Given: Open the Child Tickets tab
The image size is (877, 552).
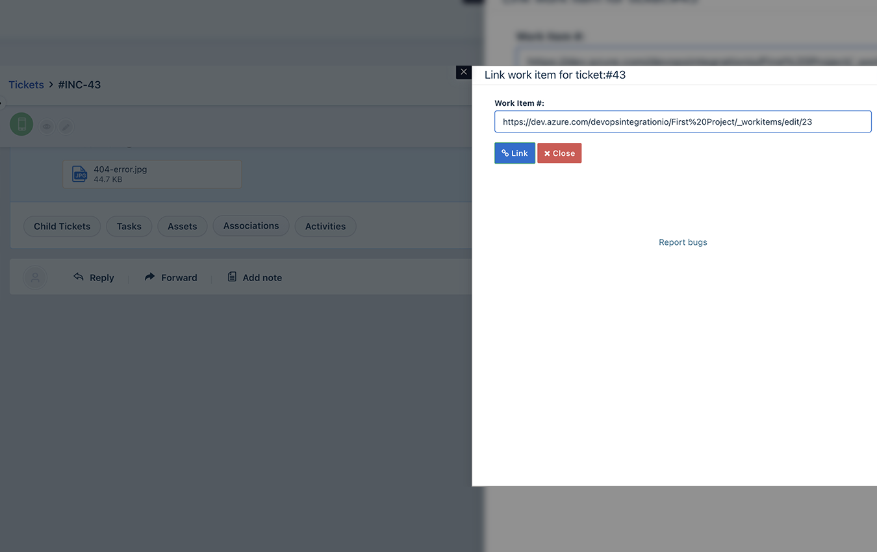Looking at the screenshot, I should coord(62,226).
